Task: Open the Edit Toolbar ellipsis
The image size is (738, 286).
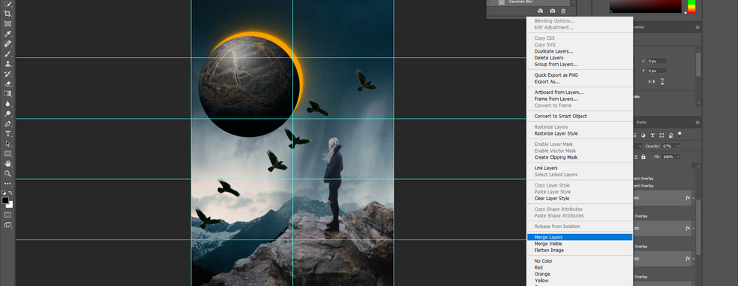Action: 8,184
